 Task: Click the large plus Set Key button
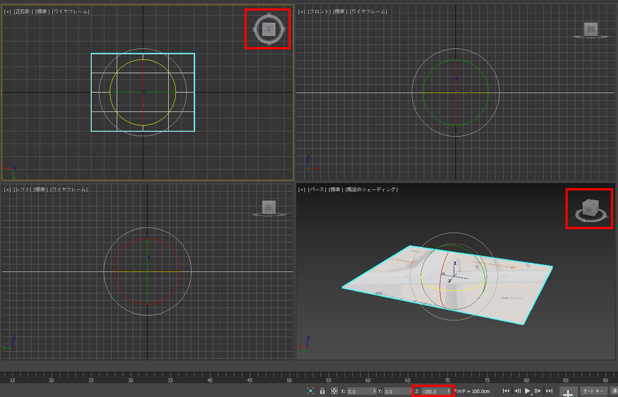point(569,392)
